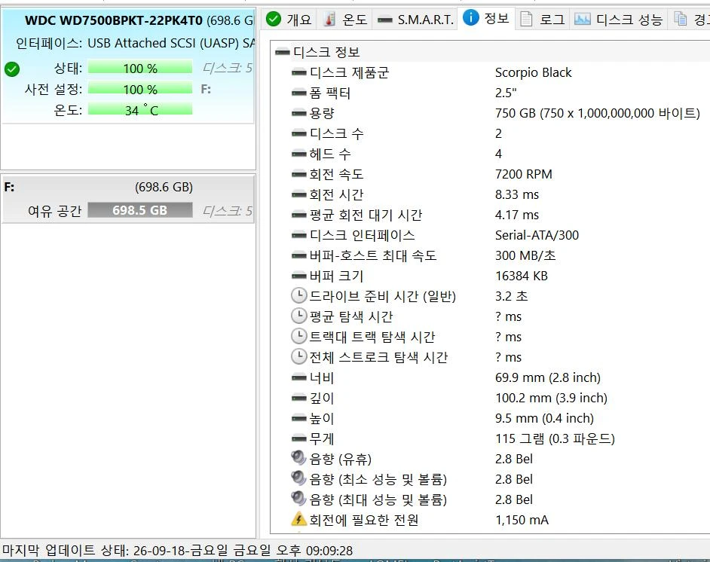Click the disk icon beside 폼 팩터
The width and height of the screenshot is (710, 562).
(299, 93)
